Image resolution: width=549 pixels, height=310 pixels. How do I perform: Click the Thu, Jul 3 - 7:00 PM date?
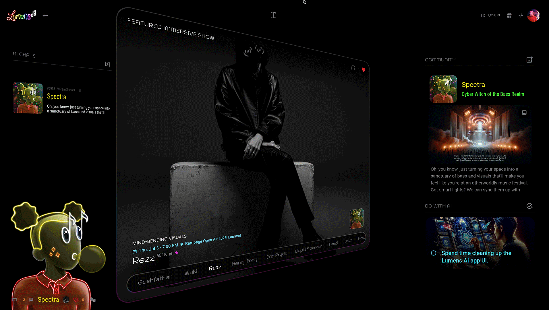coord(158,248)
